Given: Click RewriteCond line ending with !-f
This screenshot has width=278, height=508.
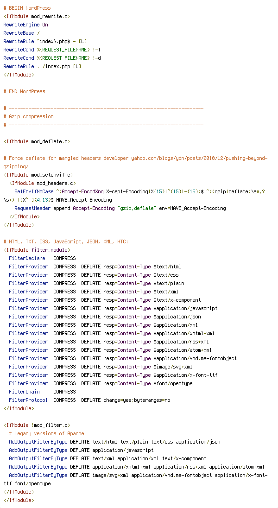Looking at the screenshot, I should pyautogui.click(x=52, y=50).
